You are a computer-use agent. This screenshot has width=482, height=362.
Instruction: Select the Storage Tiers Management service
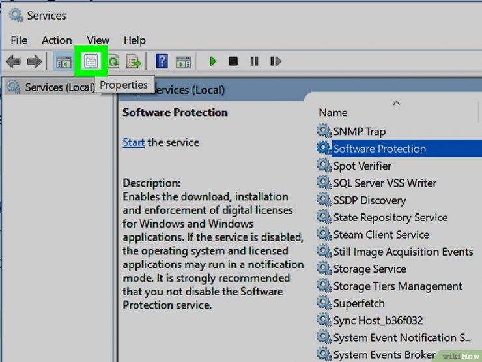398,286
